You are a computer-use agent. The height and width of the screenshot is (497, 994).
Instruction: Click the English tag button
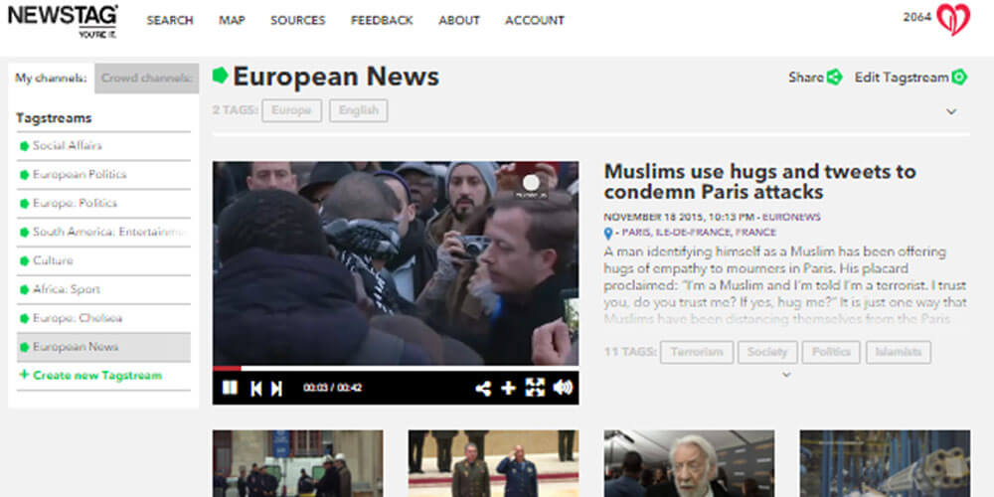point(359,110)
